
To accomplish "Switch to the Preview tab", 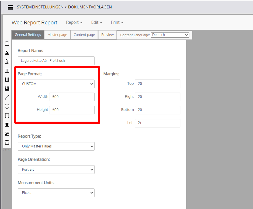I will [107, 35].
